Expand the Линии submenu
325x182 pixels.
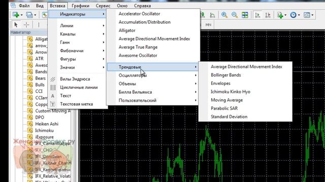pyautogui.click(x=78, y=26)
